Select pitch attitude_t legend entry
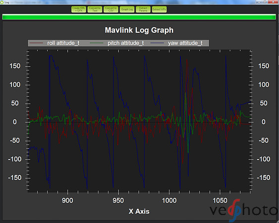The image size is (279, 223). (117, 43)
